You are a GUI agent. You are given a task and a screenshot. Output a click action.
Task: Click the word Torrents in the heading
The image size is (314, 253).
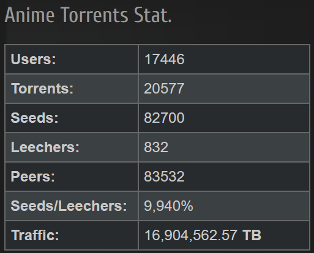click(94, 15)
